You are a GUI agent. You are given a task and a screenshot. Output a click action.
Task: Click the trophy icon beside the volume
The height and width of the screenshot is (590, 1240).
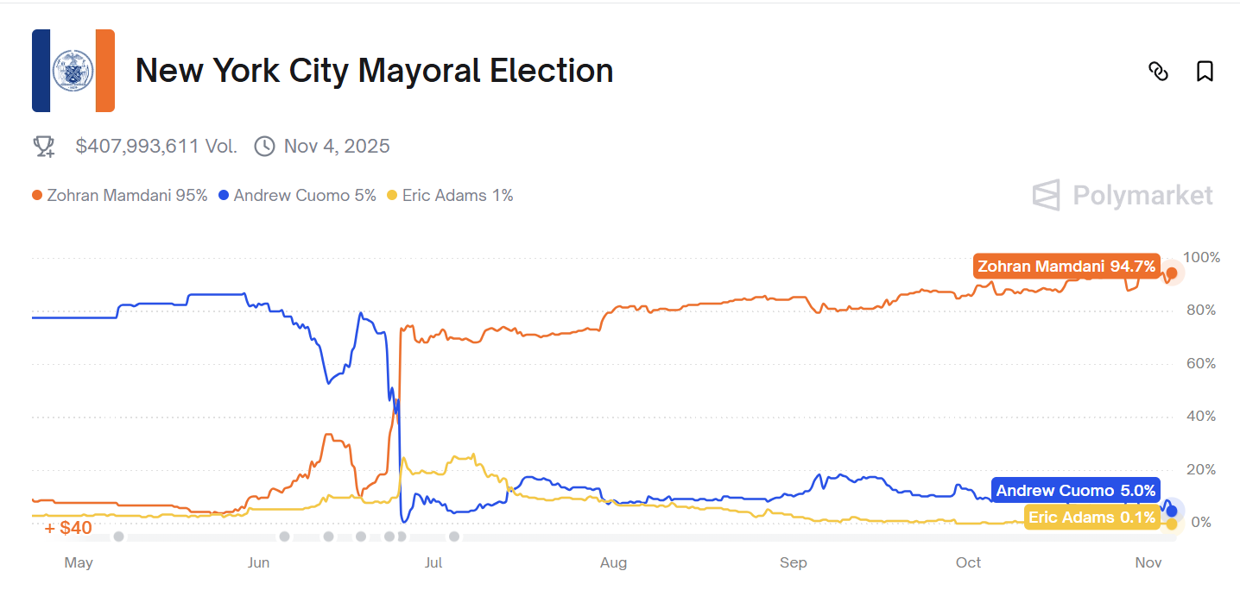pos(44,147)
